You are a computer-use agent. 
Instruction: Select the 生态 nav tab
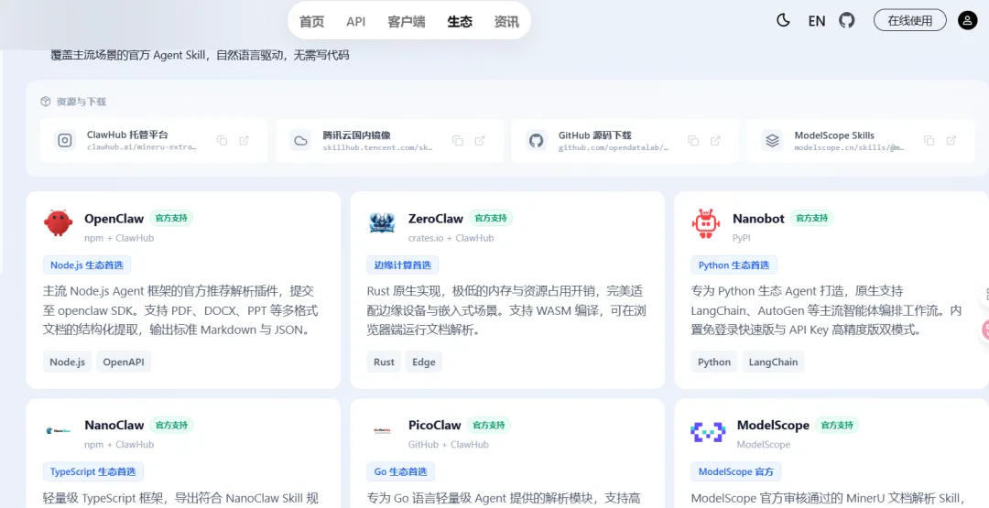point(460,21)
